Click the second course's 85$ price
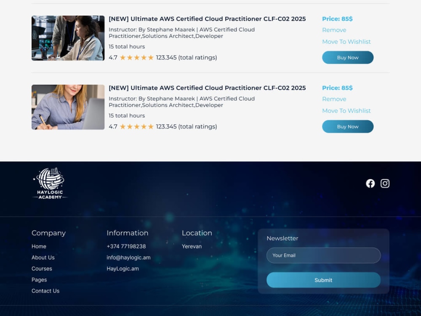 (337, 88)
